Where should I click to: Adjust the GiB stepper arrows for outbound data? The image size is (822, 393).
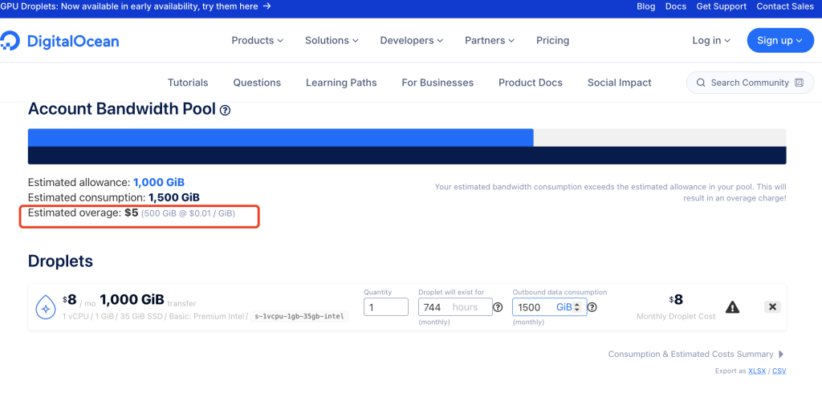tap(577, 307)
